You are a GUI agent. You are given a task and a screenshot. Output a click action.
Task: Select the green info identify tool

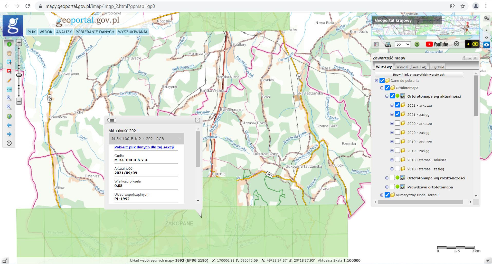[x=9, y=44]
